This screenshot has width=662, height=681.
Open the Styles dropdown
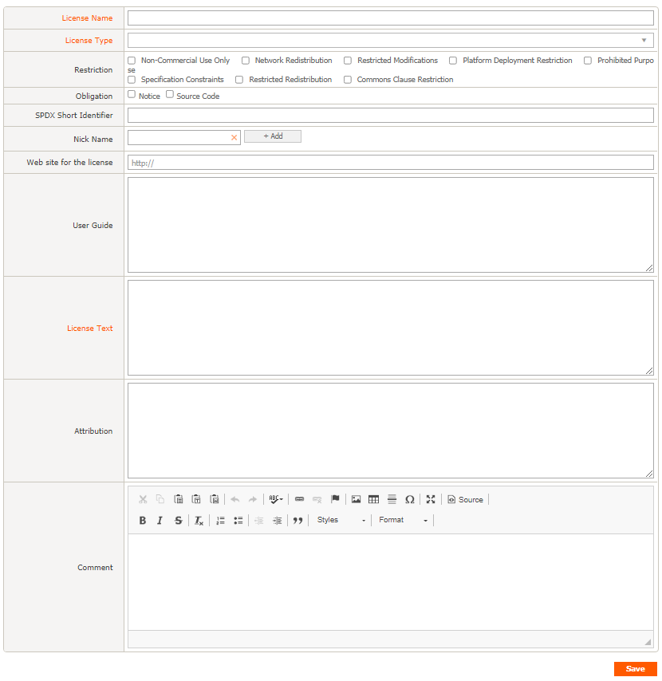pos(341,520)
